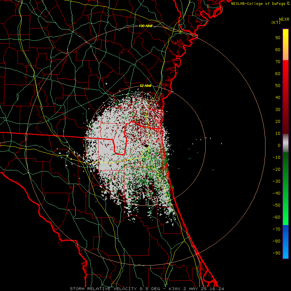
Task: Click the -50 value on velocity scale
Action: (x=276, y=205)
